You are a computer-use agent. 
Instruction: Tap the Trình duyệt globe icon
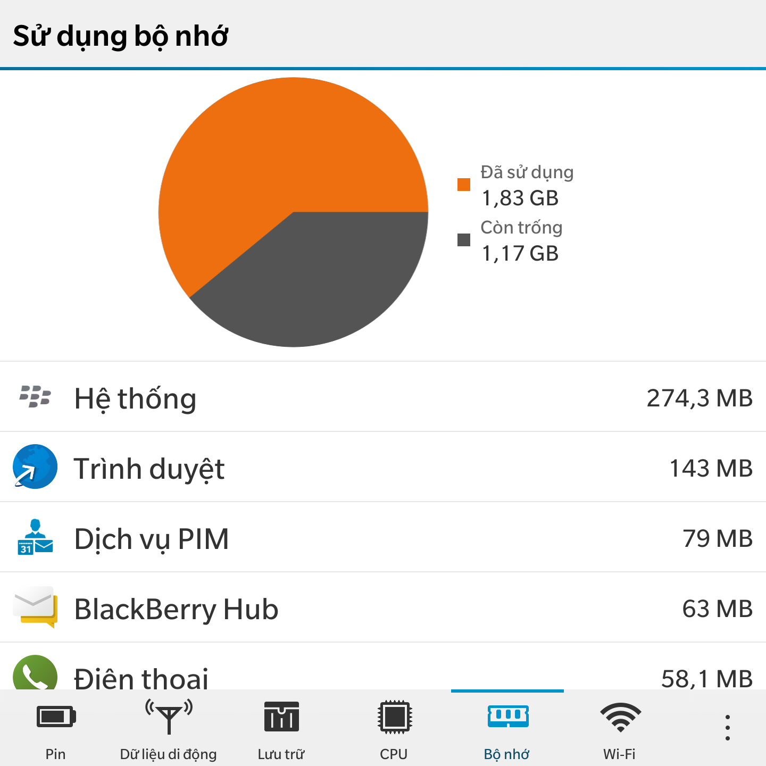click(x=35, y=467)
